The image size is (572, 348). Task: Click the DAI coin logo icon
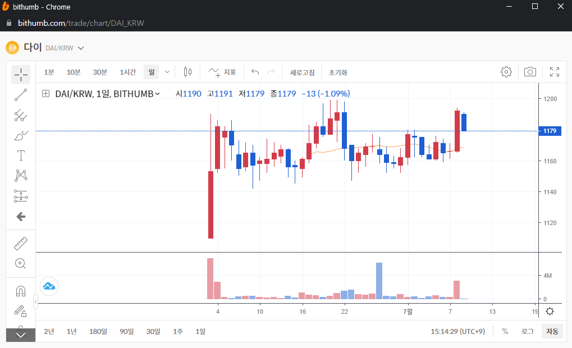12,48
